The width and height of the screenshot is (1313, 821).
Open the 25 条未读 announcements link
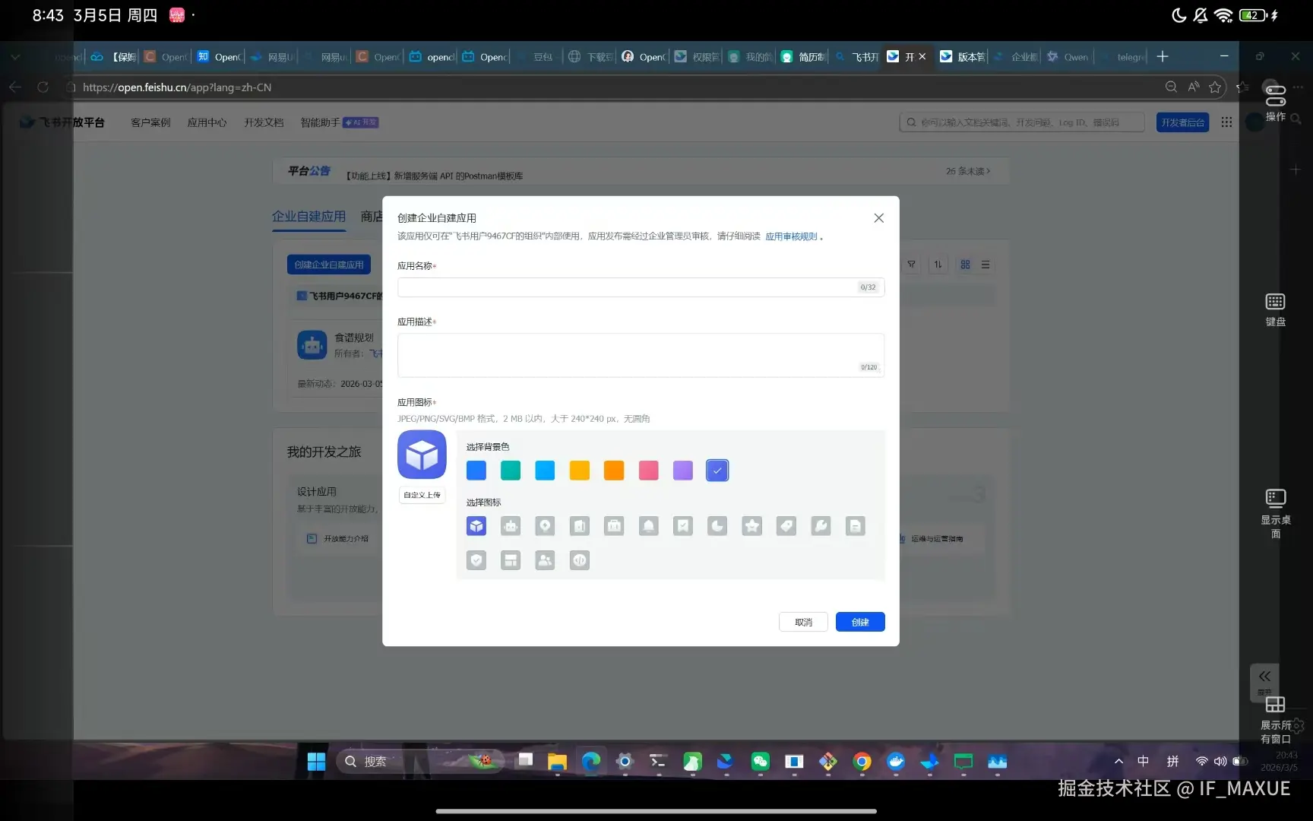[968, 171]
